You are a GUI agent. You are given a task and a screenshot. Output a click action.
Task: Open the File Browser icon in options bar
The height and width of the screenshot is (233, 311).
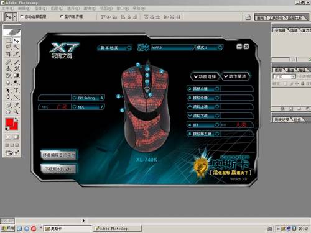click(248, 17)
